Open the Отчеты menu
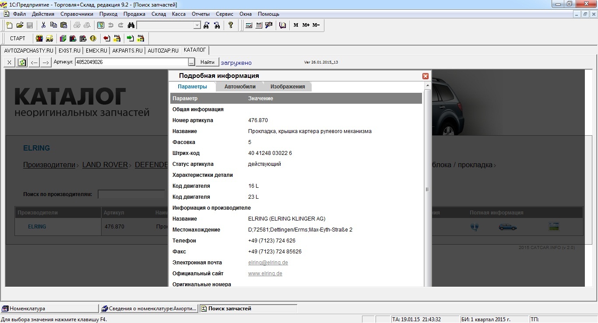The height and width of the screenshot is (323, 598). coord(201,14)
